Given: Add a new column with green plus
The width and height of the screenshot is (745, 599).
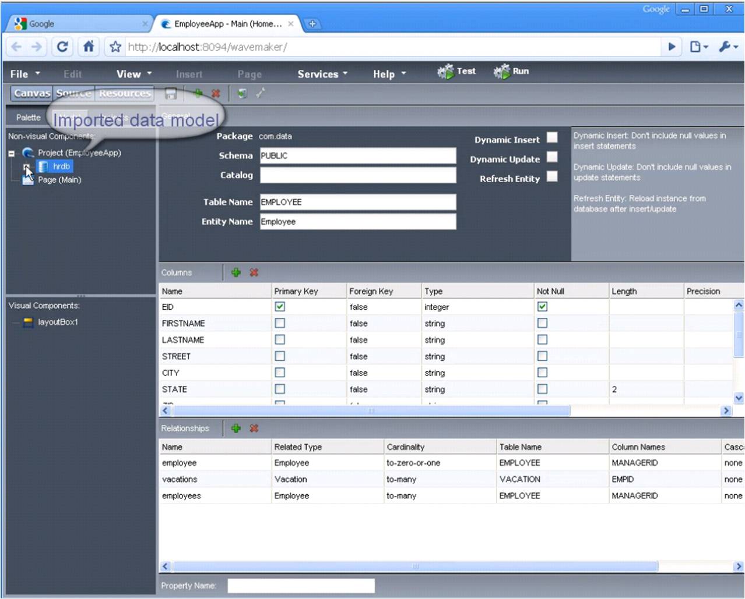Looking at the screenshot, I should point(236,272).
